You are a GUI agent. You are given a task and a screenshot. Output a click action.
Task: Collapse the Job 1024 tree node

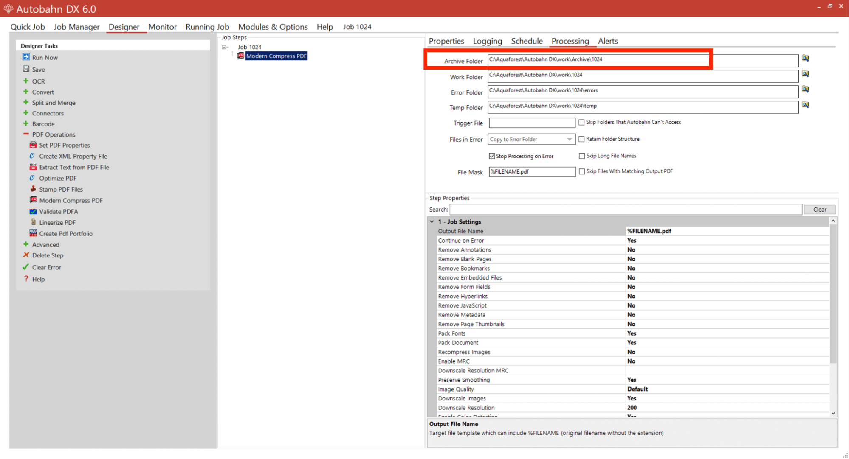point(224,47)
